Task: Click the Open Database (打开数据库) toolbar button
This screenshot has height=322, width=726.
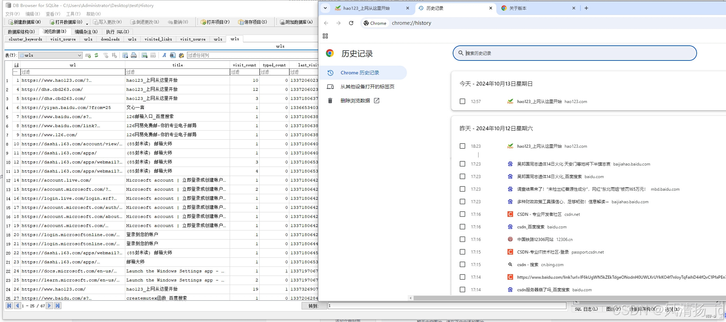Action: click(66, 22)
